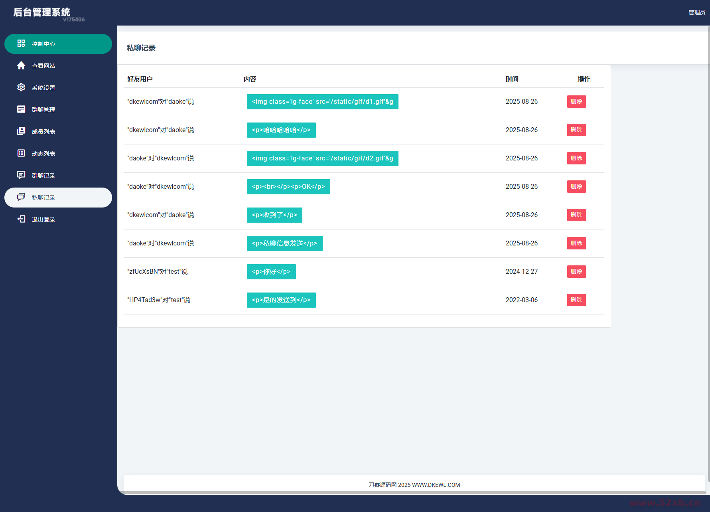Delete the 哈哈哈哈哈 message record
The image size is (710, 512).
click(x=576, y=130)
